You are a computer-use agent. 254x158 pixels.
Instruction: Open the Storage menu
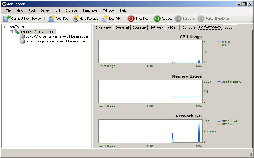(x=71, y=10)
